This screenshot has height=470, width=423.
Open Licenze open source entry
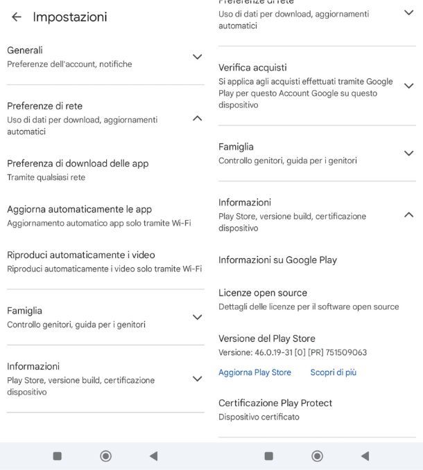263,299
